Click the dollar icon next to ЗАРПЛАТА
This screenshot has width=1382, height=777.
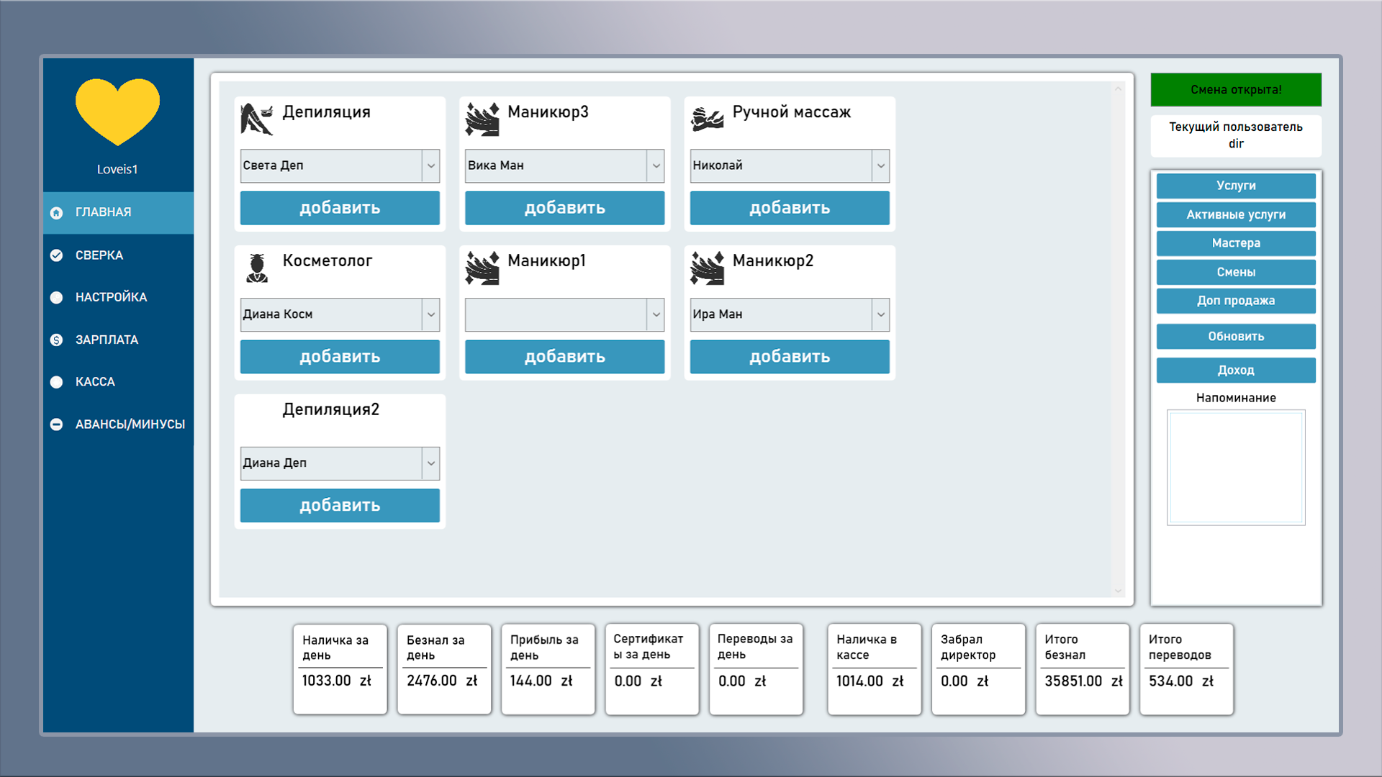(x=57, y=339)
